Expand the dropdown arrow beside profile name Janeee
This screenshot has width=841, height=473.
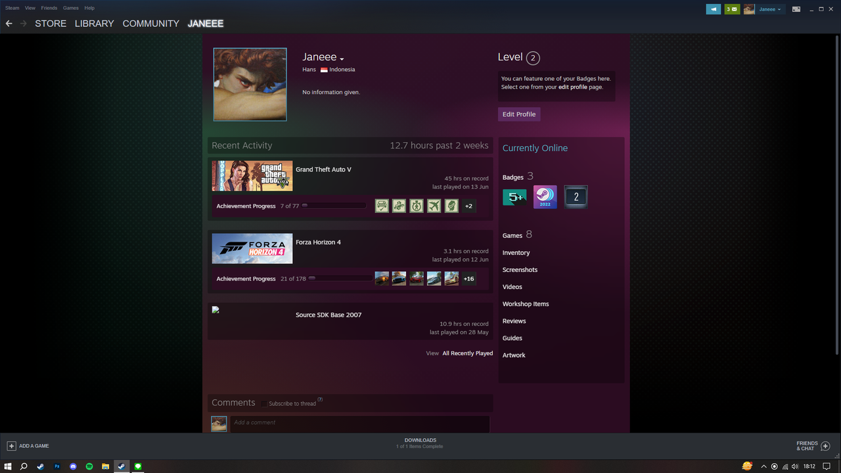(342, 60)
